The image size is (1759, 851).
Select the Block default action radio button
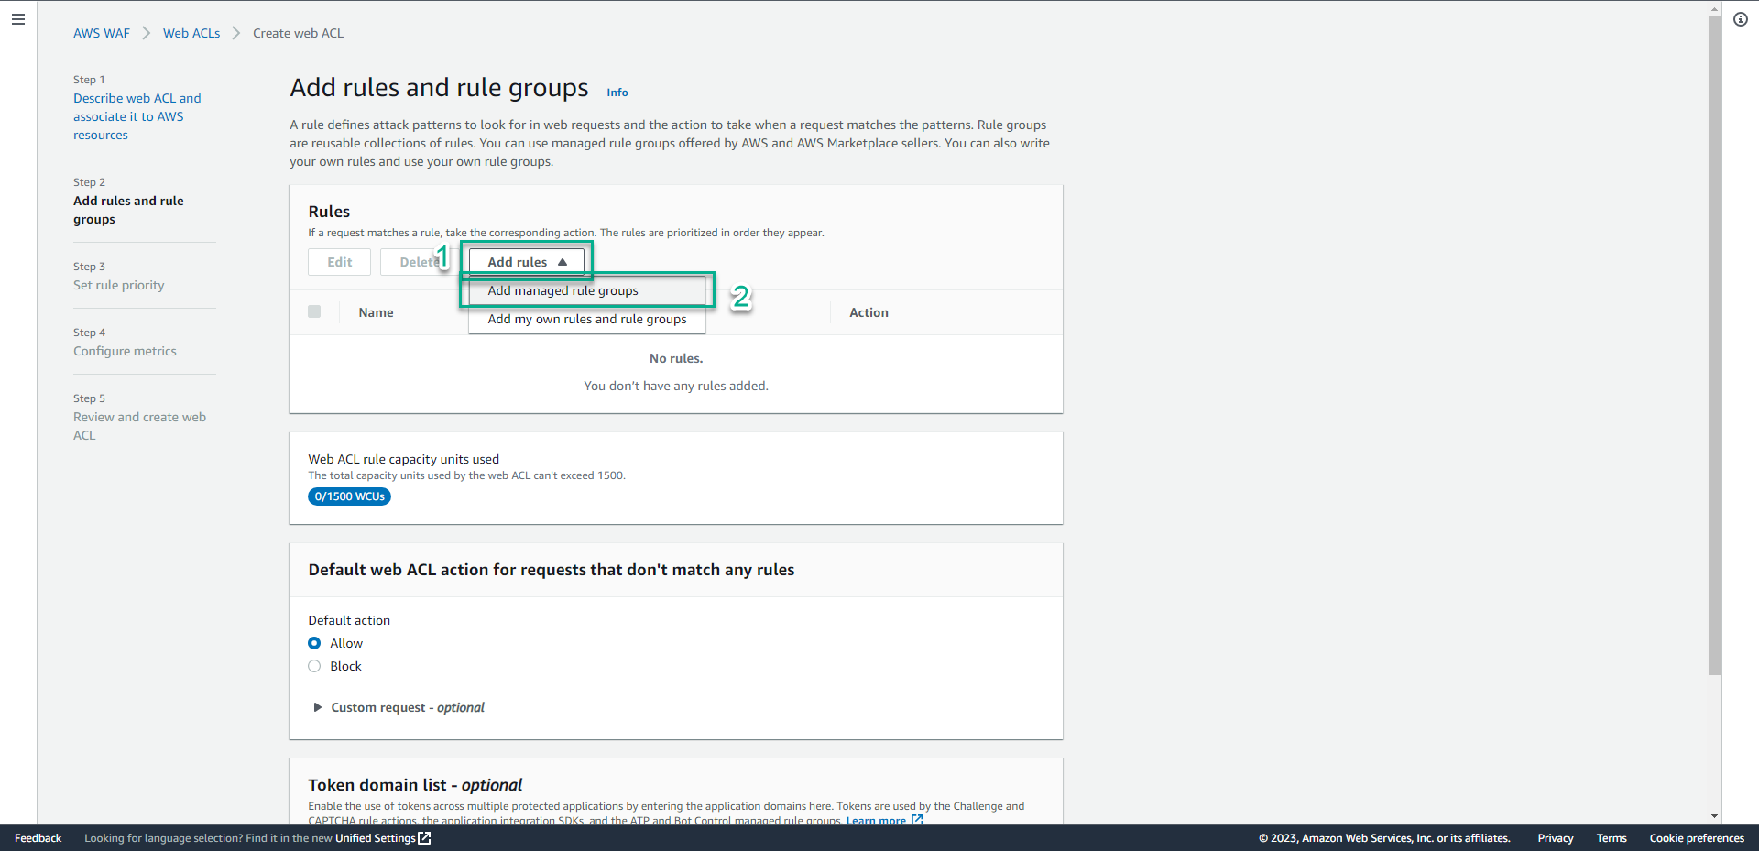tap(315, 666)
